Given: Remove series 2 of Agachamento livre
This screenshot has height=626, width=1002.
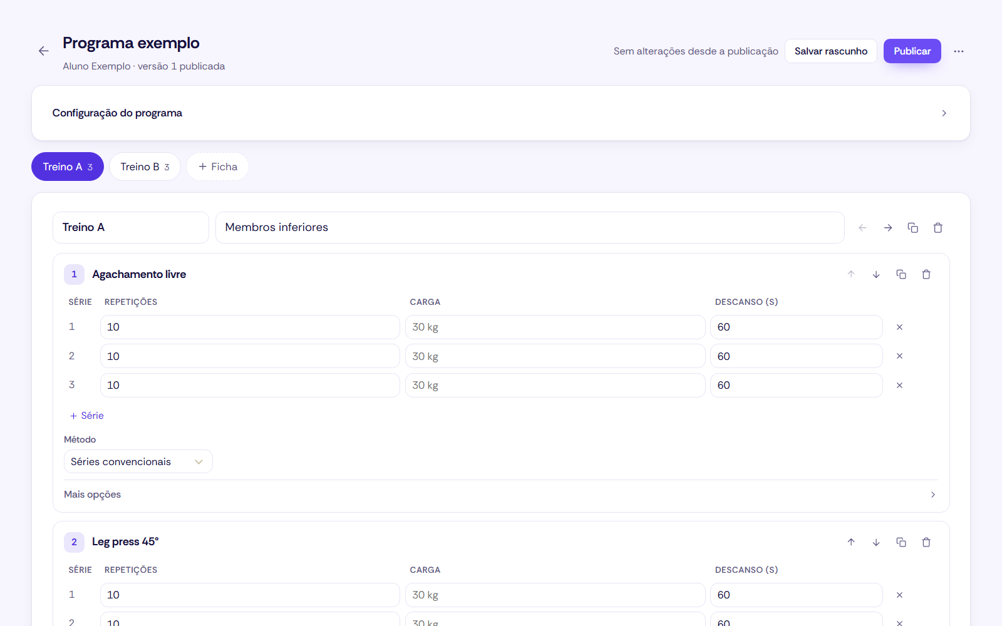Looking at the screenshot, I should pos(899,356).
